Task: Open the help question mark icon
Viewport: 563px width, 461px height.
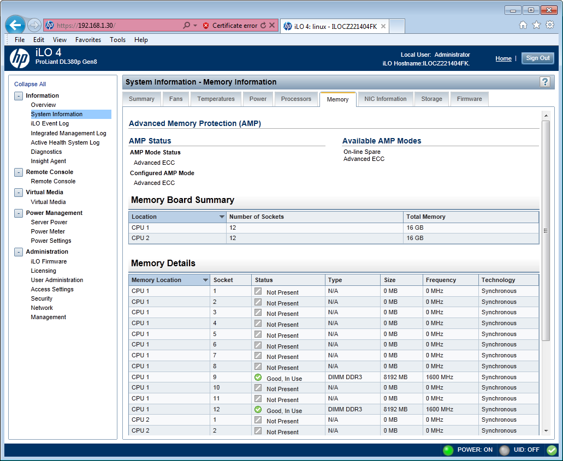Action: (544, 82)
